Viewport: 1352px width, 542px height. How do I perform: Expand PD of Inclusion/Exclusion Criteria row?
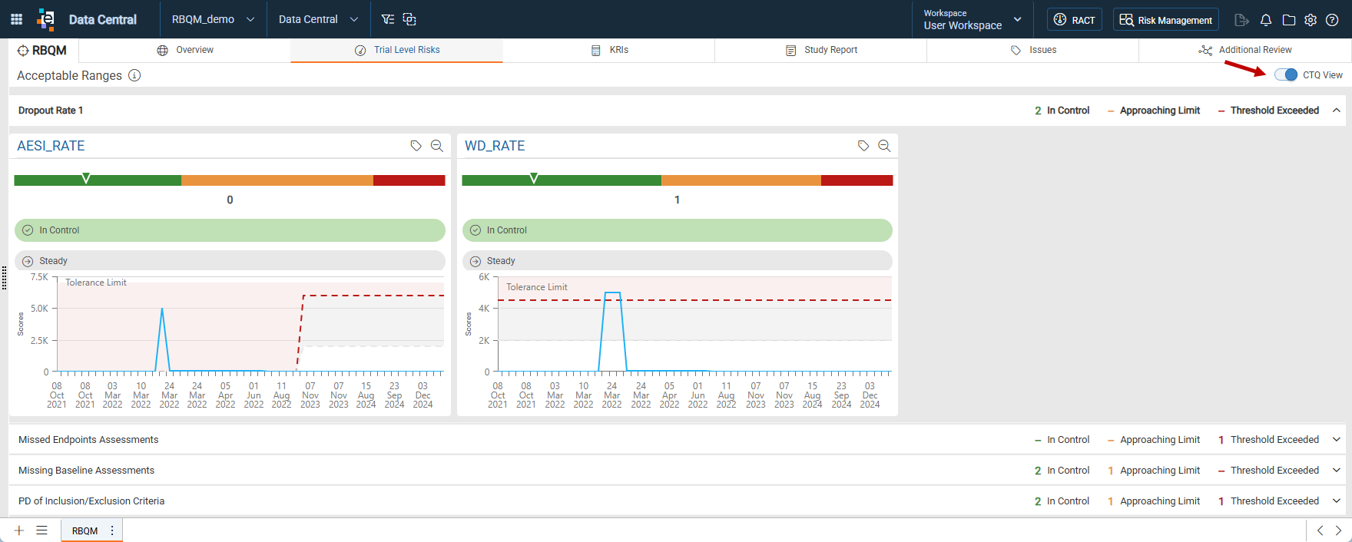pos(1337,501)
